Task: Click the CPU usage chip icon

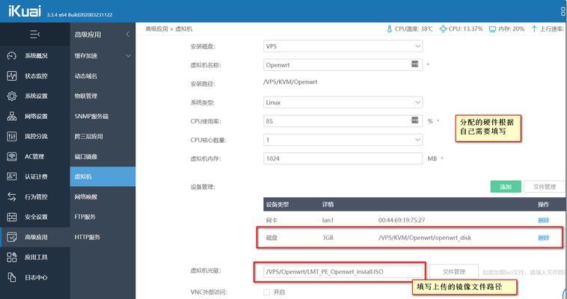Action: pos(443,29)
